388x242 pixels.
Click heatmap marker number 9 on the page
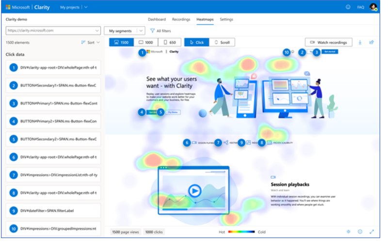(241, 142)
